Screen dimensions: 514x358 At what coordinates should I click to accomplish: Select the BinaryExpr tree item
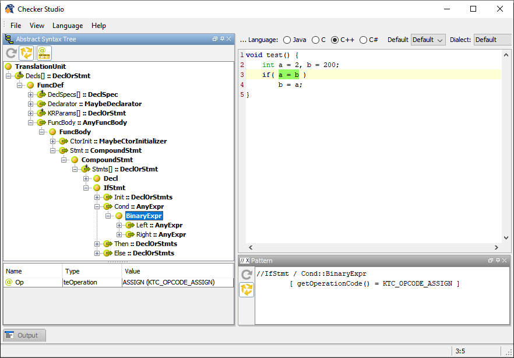pyautogui.click(x=144, y=216)
